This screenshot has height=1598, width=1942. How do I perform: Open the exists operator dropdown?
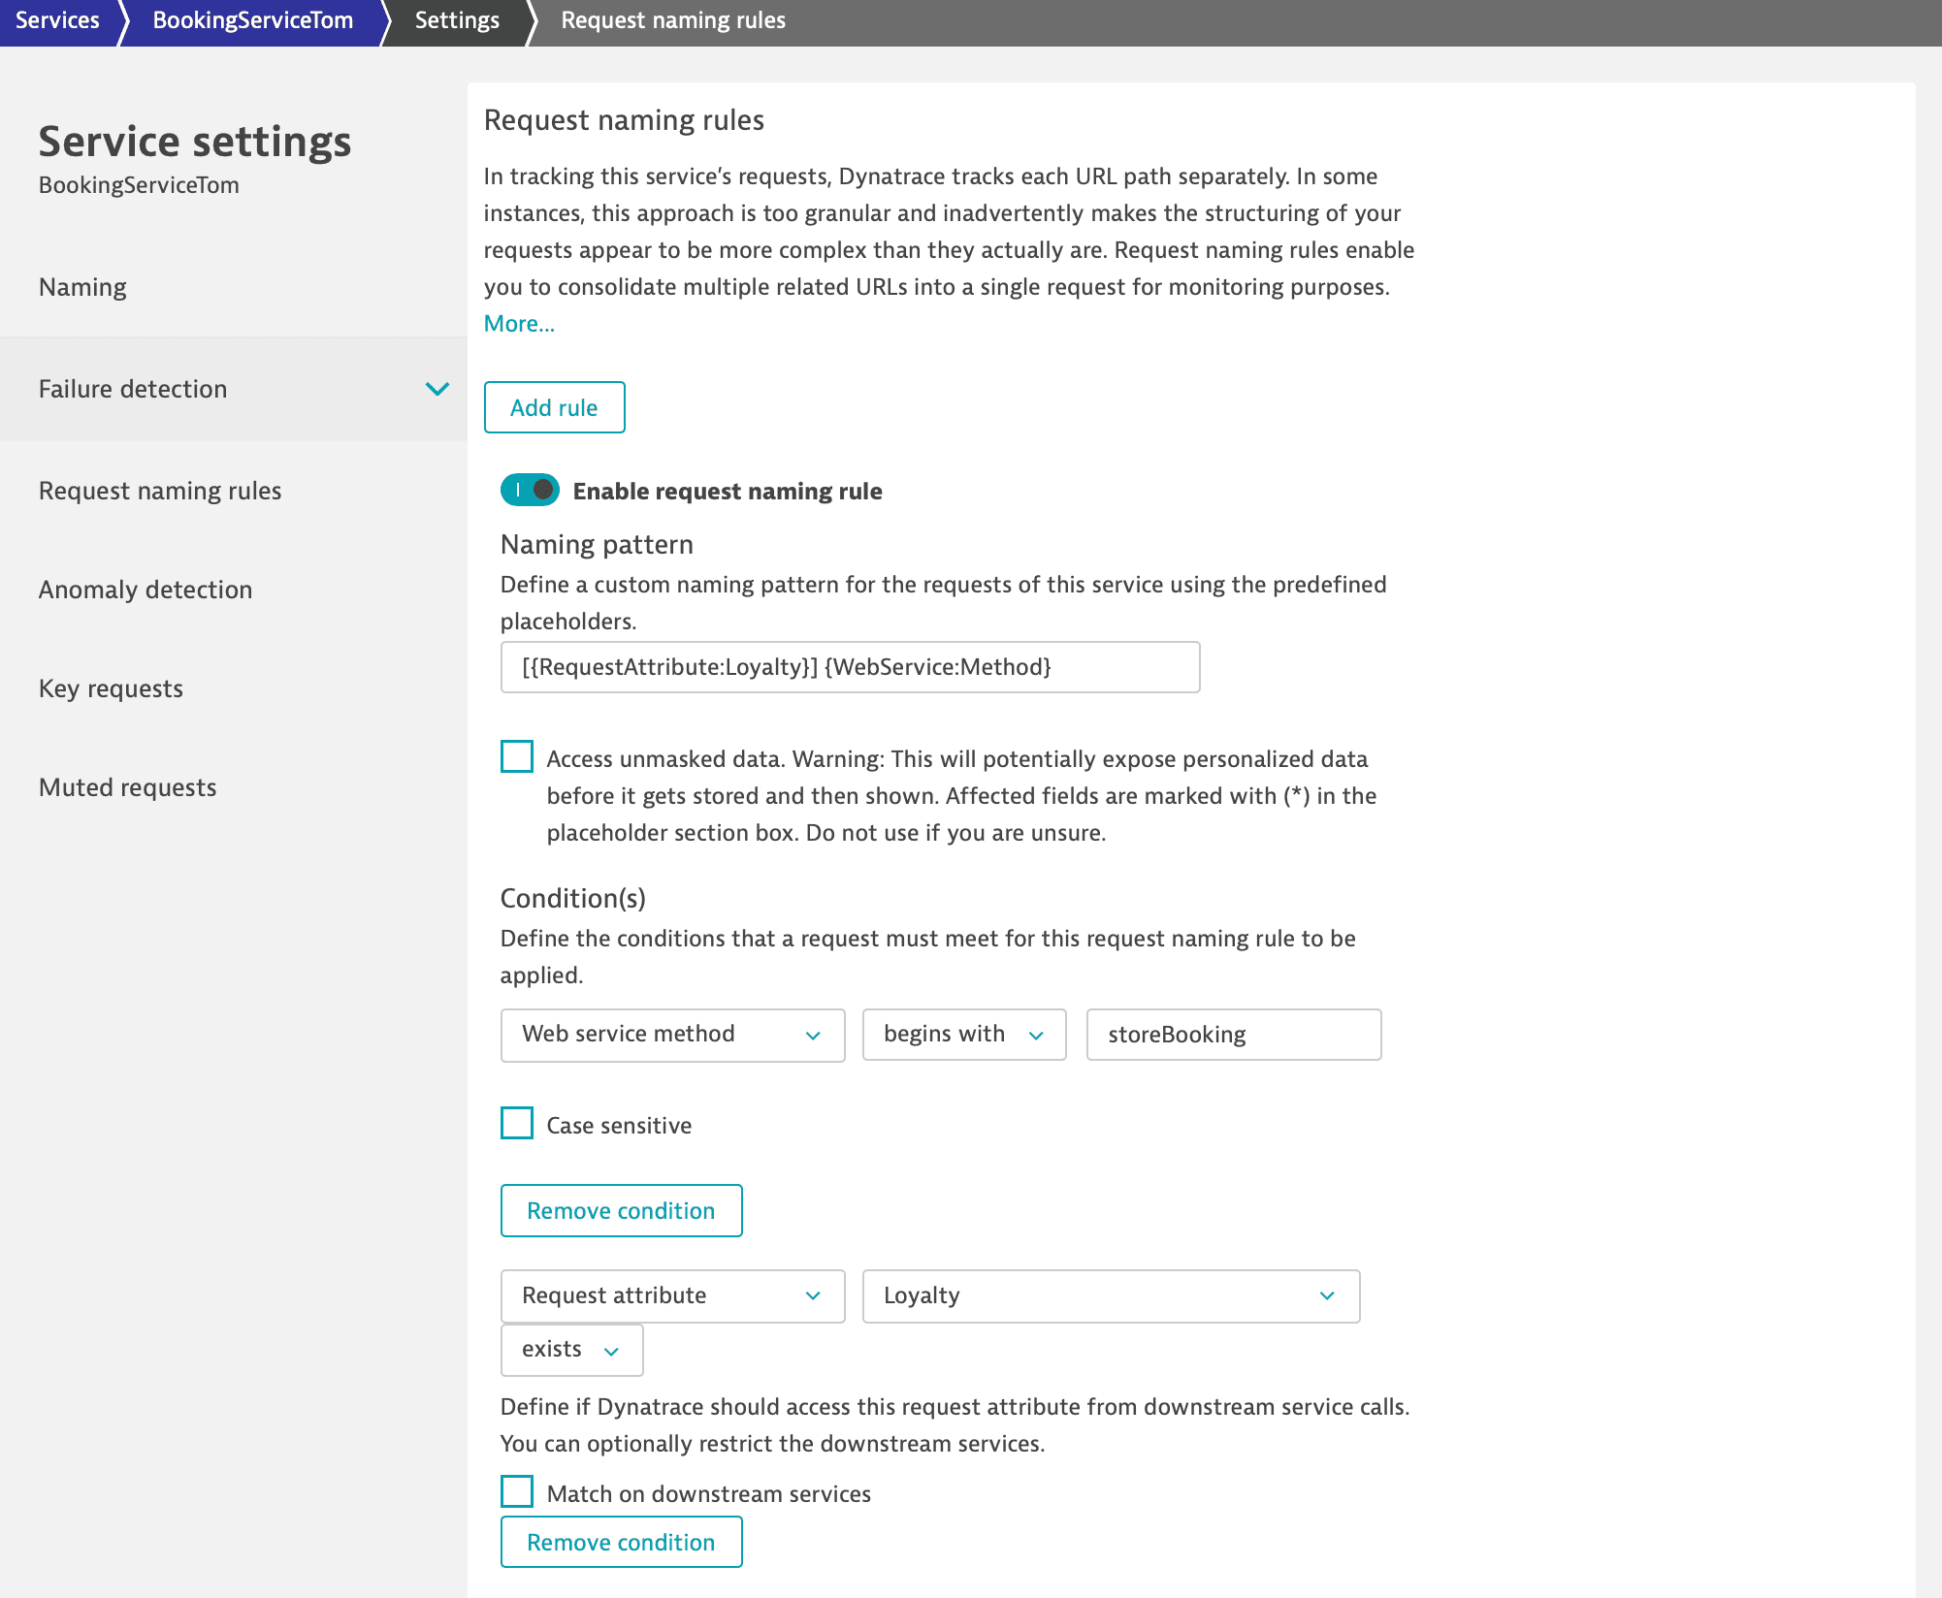point(571,1350)
